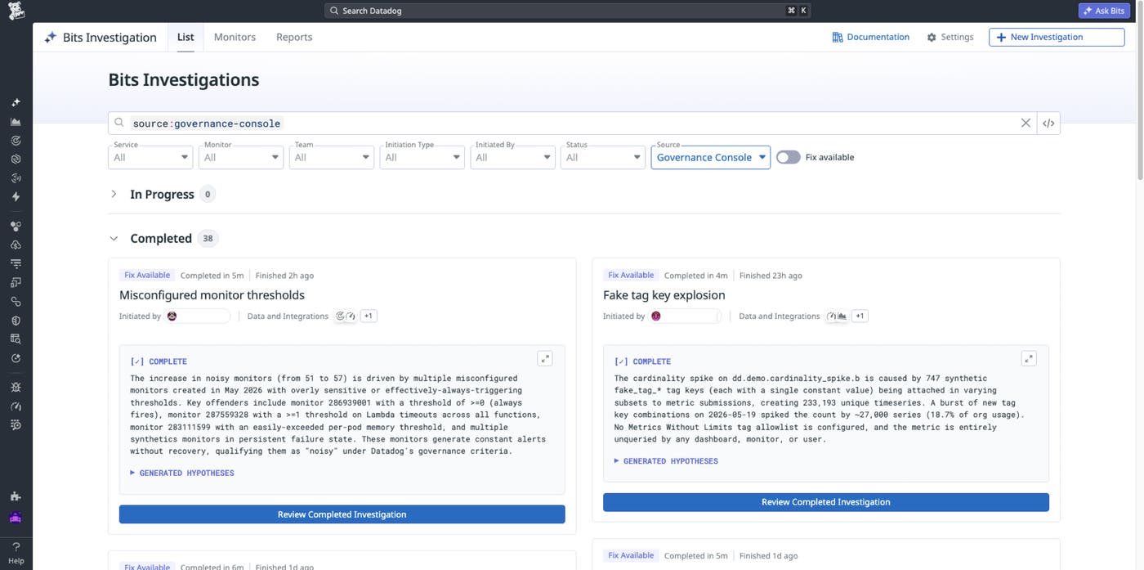
Task: Click the magnifier icon in query bar
Action: [119, 123]
